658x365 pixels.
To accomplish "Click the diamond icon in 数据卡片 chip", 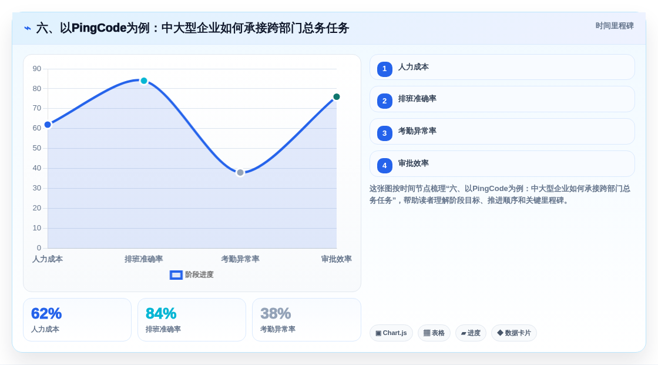I will [500, 333].
